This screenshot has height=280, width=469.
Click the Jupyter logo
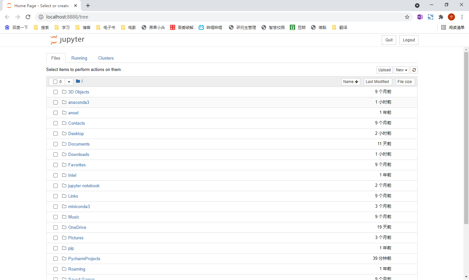pyautogui.click(x=67, y=40)
